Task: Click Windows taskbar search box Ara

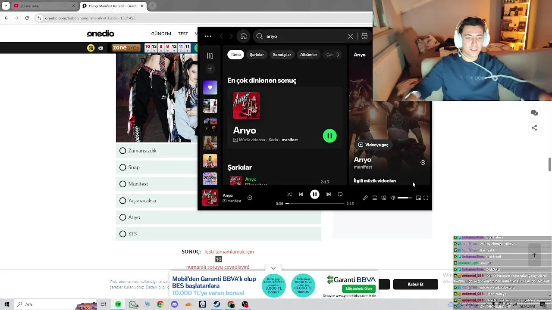Action: [56, 304]
